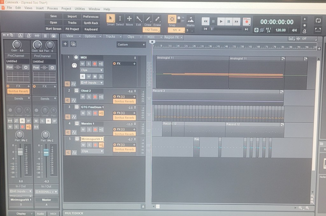Click the Rewind transport button
Image resolution: width=326 pixels, height=216 pixels.
coord(205,22)
